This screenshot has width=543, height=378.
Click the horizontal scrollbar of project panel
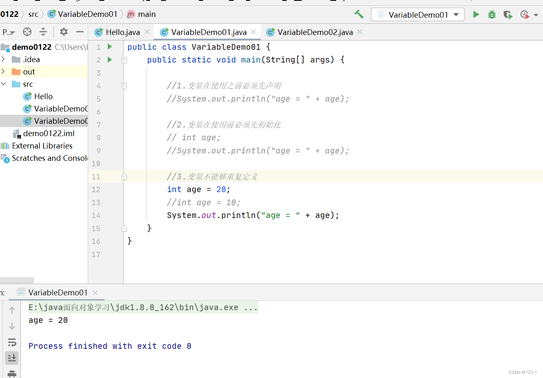16,280
